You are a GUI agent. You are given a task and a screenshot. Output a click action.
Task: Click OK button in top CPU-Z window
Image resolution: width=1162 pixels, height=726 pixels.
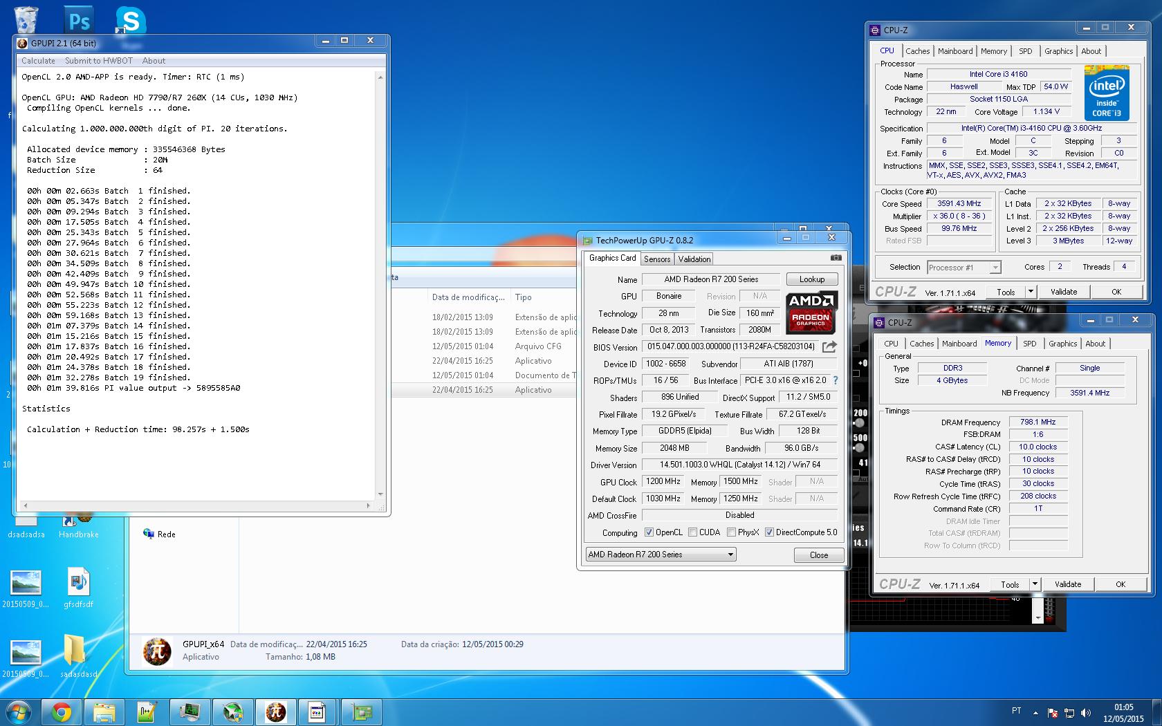(1116, 292)
